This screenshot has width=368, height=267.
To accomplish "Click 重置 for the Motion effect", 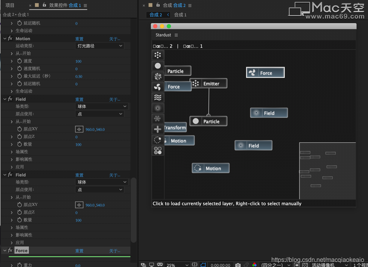I will [79, 39].
